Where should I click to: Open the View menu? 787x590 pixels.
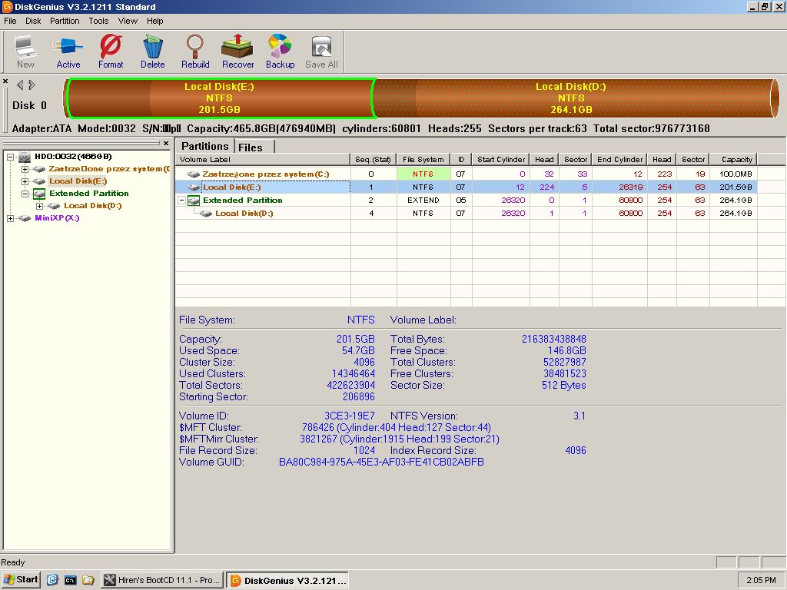pos(128,21)
